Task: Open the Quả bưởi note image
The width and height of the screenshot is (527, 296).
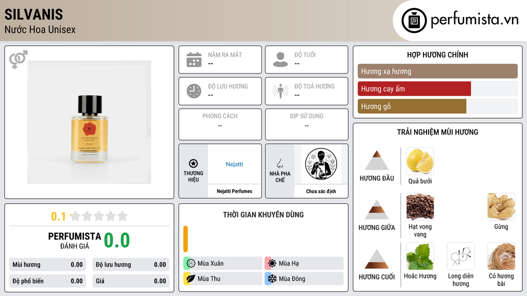Action: click(420, 161)
